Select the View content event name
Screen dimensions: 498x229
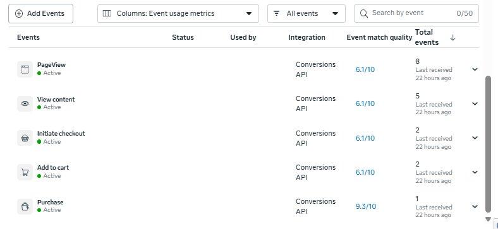pos(56,99)
